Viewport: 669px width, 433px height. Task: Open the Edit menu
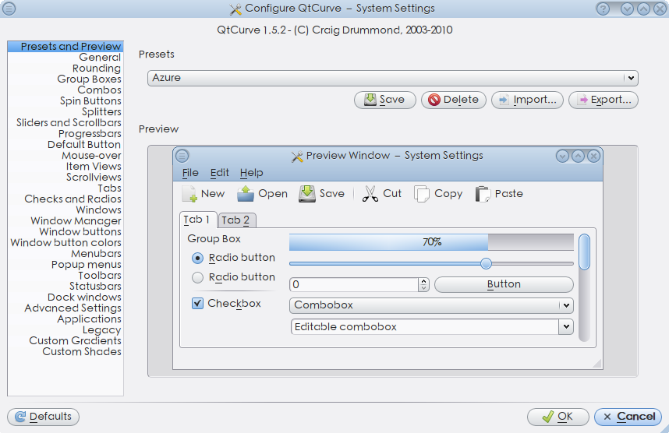(x=219, y=173)
